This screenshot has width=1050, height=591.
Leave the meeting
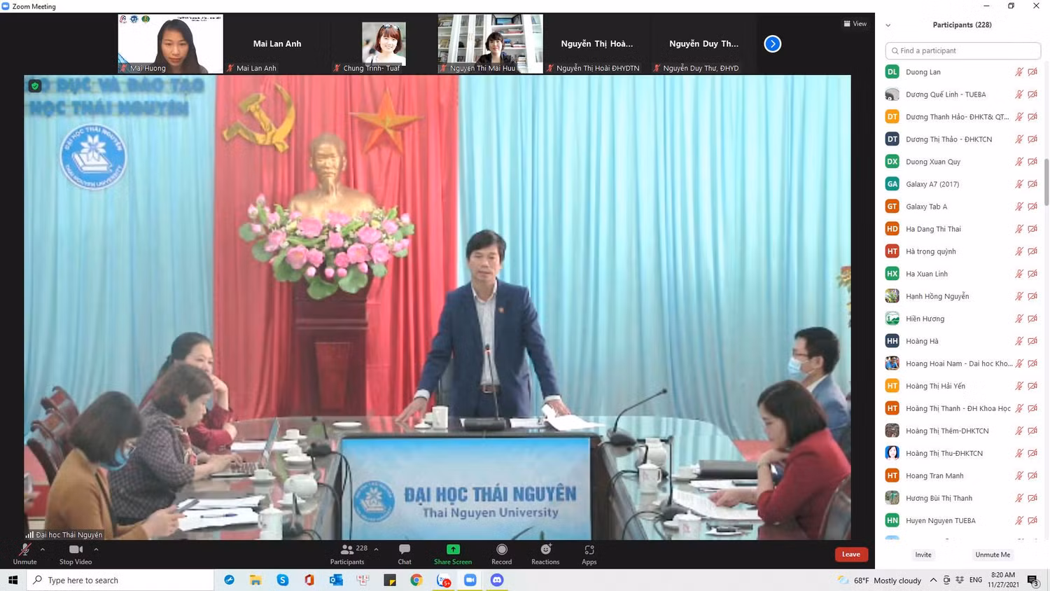tap(851, 554)
